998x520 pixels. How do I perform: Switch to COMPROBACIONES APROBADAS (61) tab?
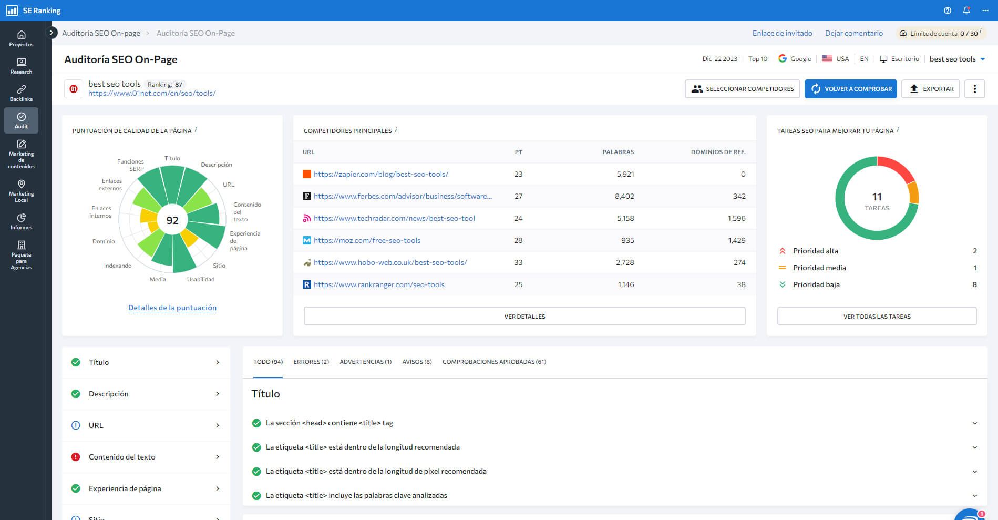click(494, 362)
